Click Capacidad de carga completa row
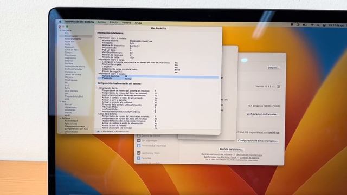This screenshot has width=347, height=195. (x=141, y=69)
